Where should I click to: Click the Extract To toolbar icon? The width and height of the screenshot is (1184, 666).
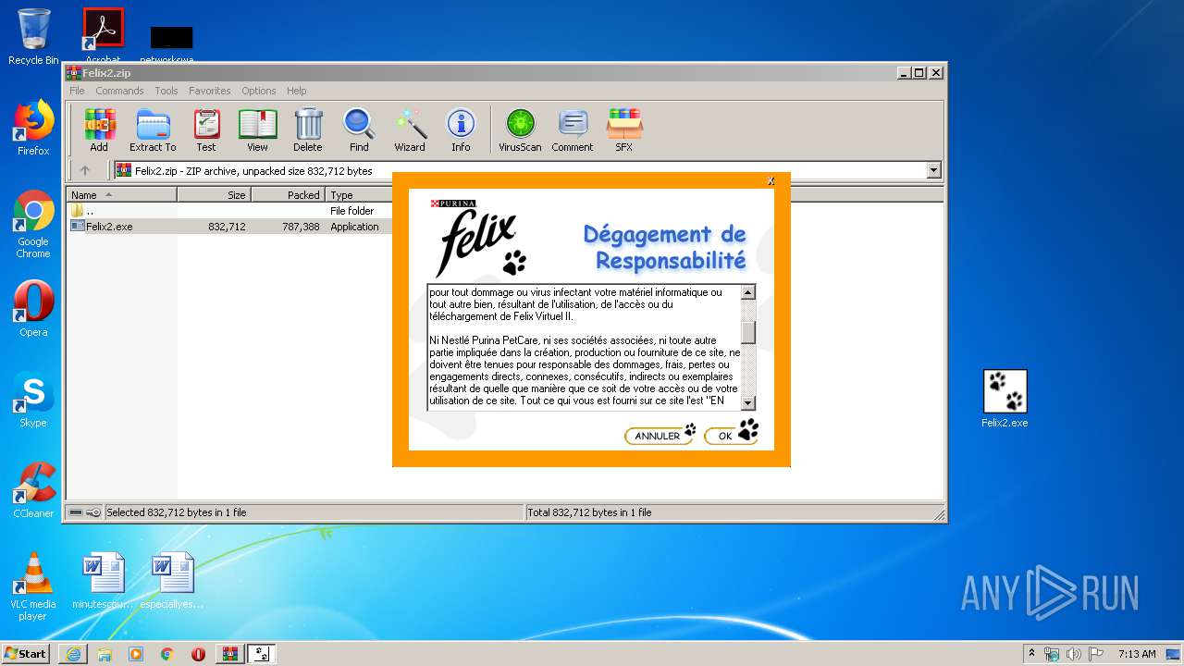(x=153, y=129)
